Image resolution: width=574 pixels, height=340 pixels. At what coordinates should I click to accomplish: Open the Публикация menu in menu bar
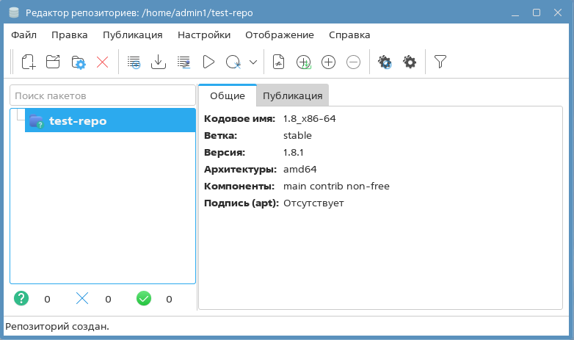coord(133,35)
